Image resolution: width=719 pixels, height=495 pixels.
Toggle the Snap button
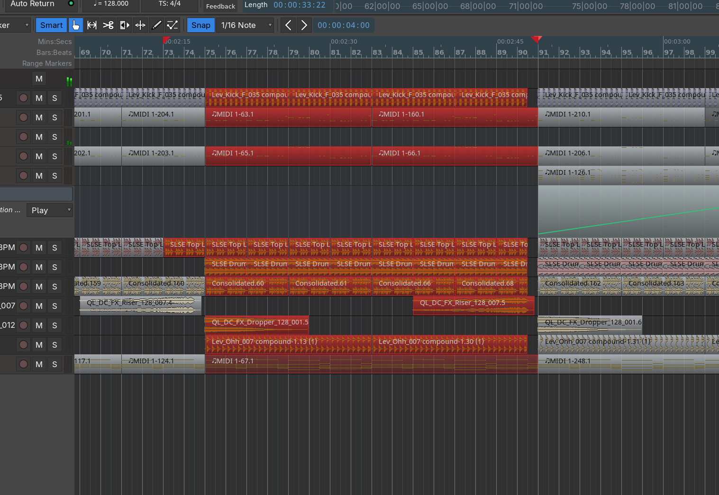point(200,25)
